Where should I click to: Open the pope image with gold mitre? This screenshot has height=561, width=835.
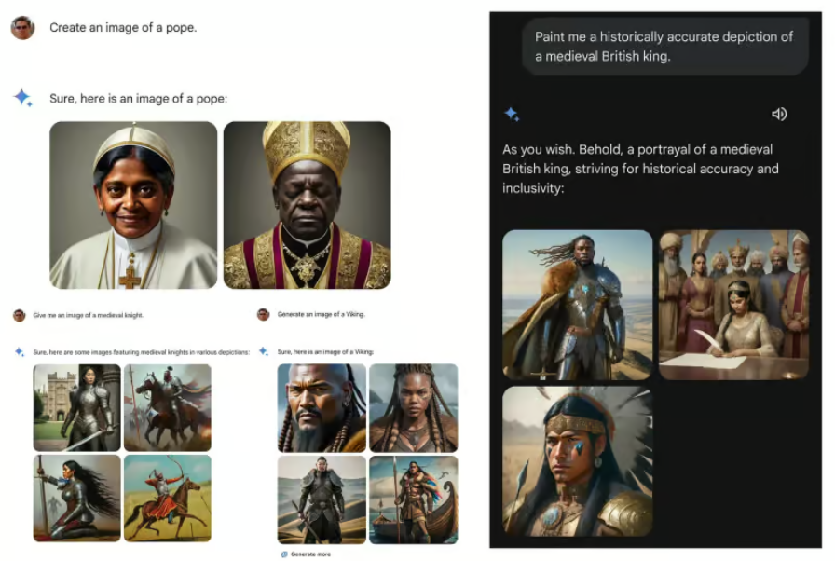point(308,205)
